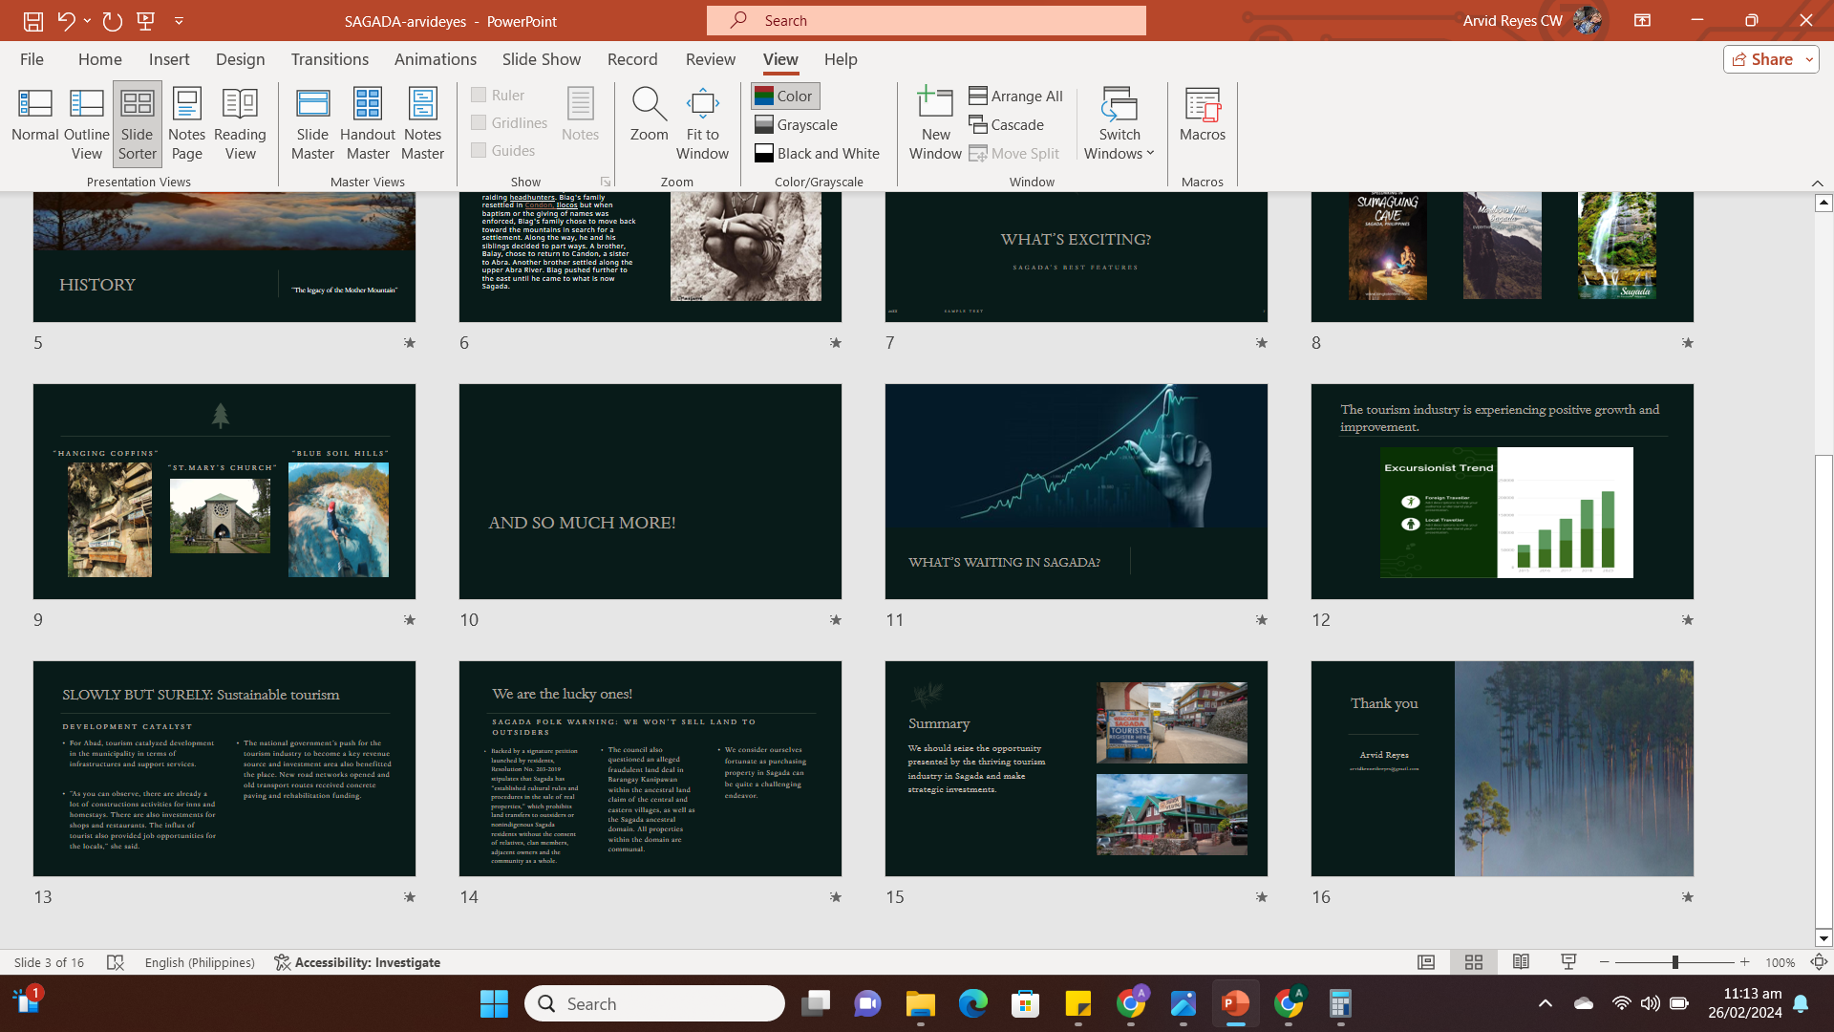Open the Design tab
Viewport: 1834px width, 1032px height.
pyautogui.click(x=240, y=59)
